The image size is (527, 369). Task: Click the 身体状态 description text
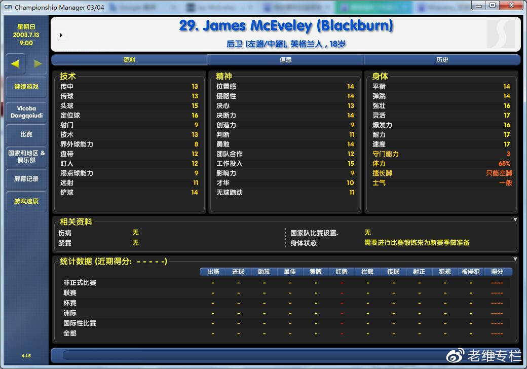417,243
